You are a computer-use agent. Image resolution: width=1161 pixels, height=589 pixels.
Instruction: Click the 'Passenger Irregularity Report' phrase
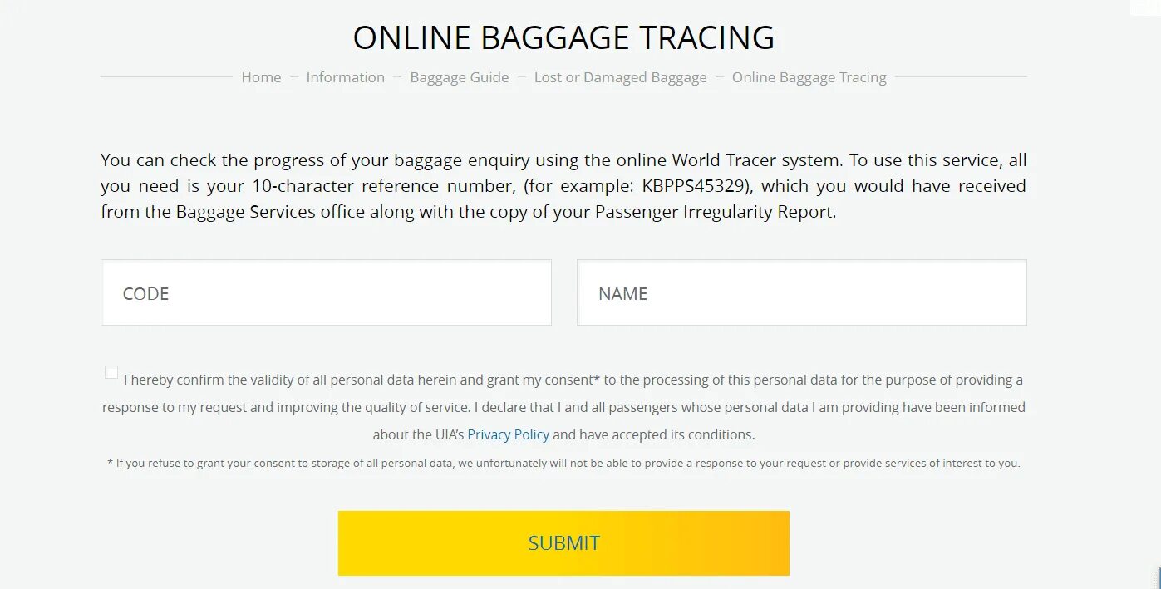click(x=715, y=212)
